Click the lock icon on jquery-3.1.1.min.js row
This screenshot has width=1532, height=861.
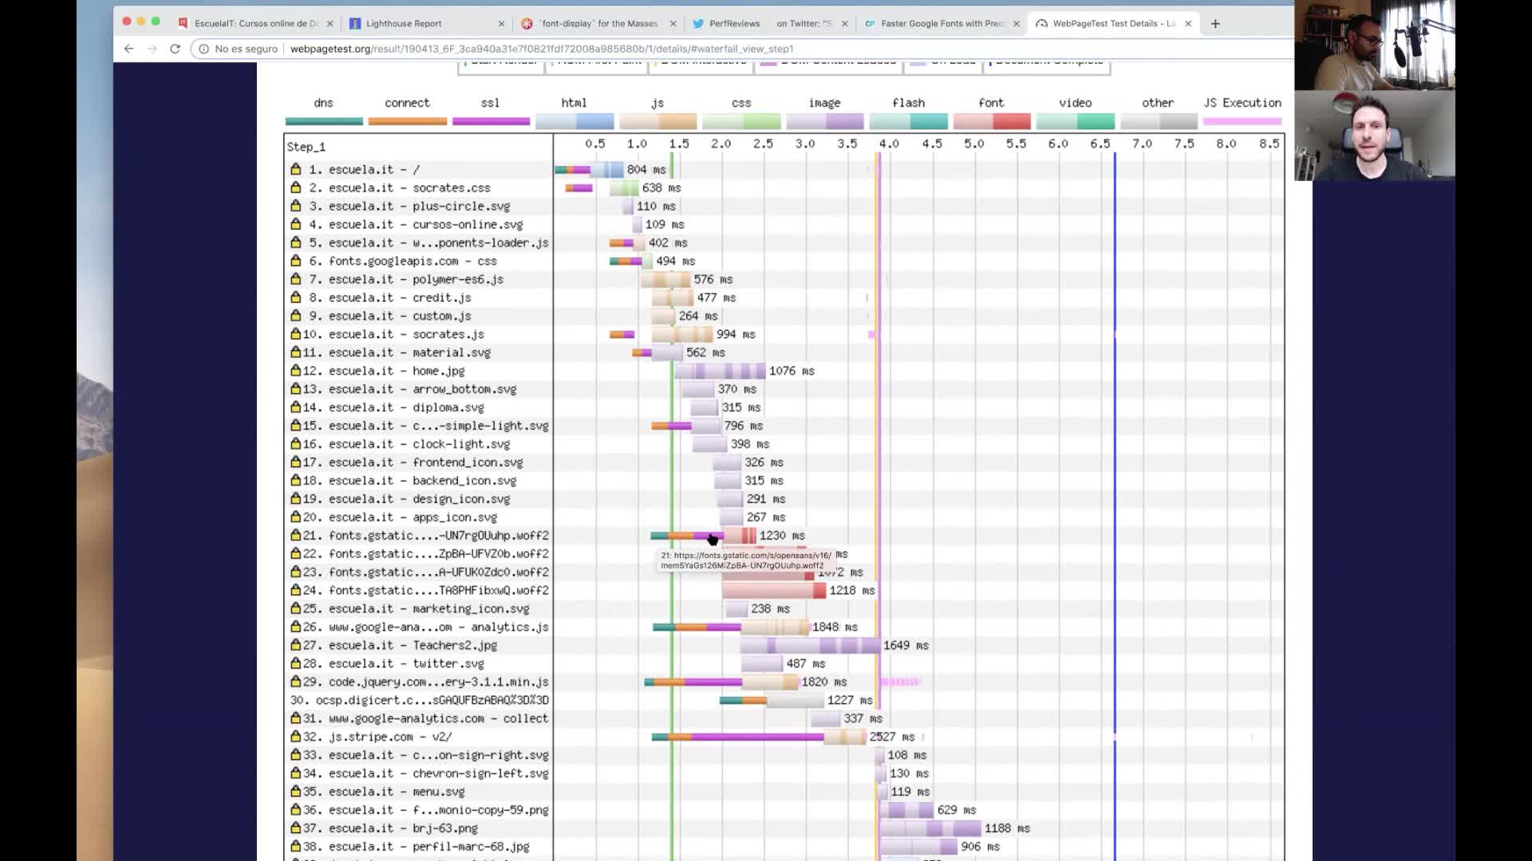296,682
